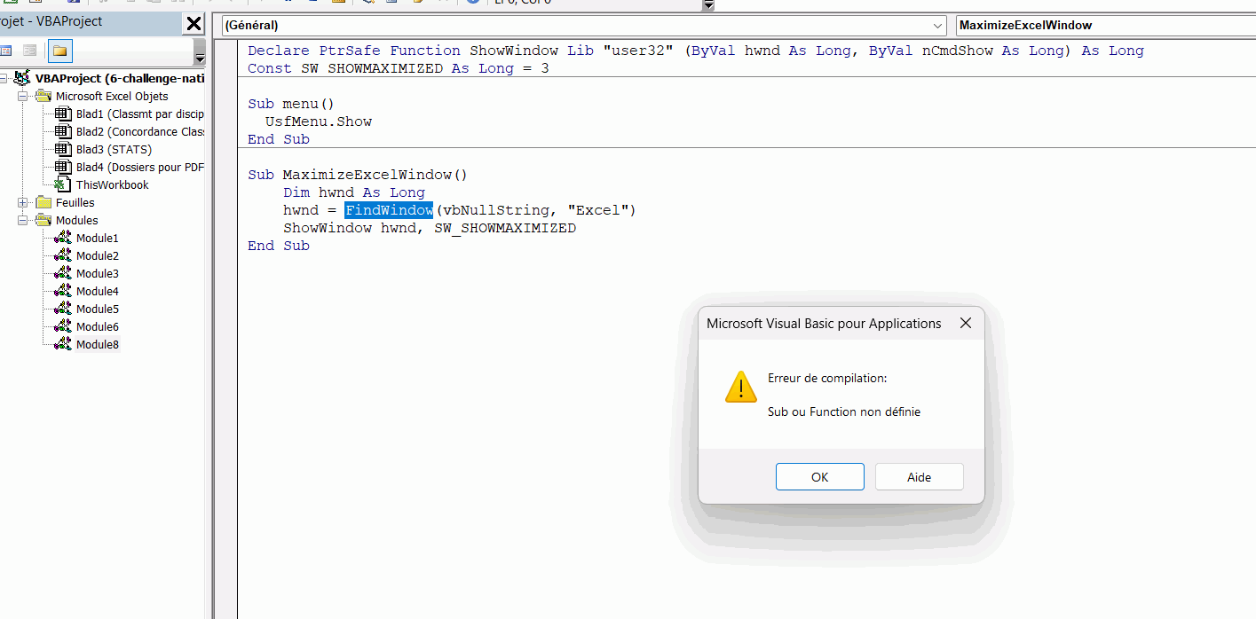1256x619 pixels.
Task: Select Module8 in the project tree
Action: pyautogui.click(x=97, y=345)
